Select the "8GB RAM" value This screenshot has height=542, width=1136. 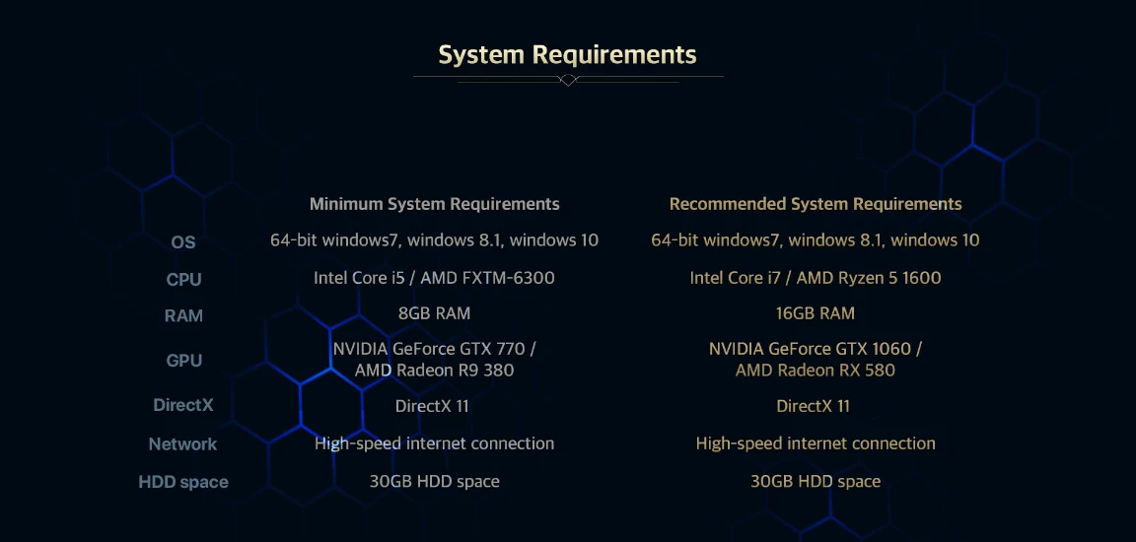[x=435, y=313]
